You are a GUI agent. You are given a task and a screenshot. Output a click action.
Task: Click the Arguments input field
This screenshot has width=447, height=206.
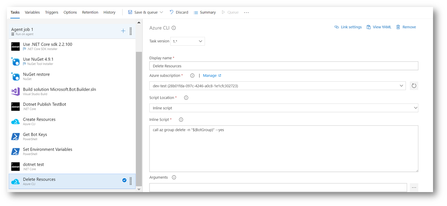coord(278,187)
